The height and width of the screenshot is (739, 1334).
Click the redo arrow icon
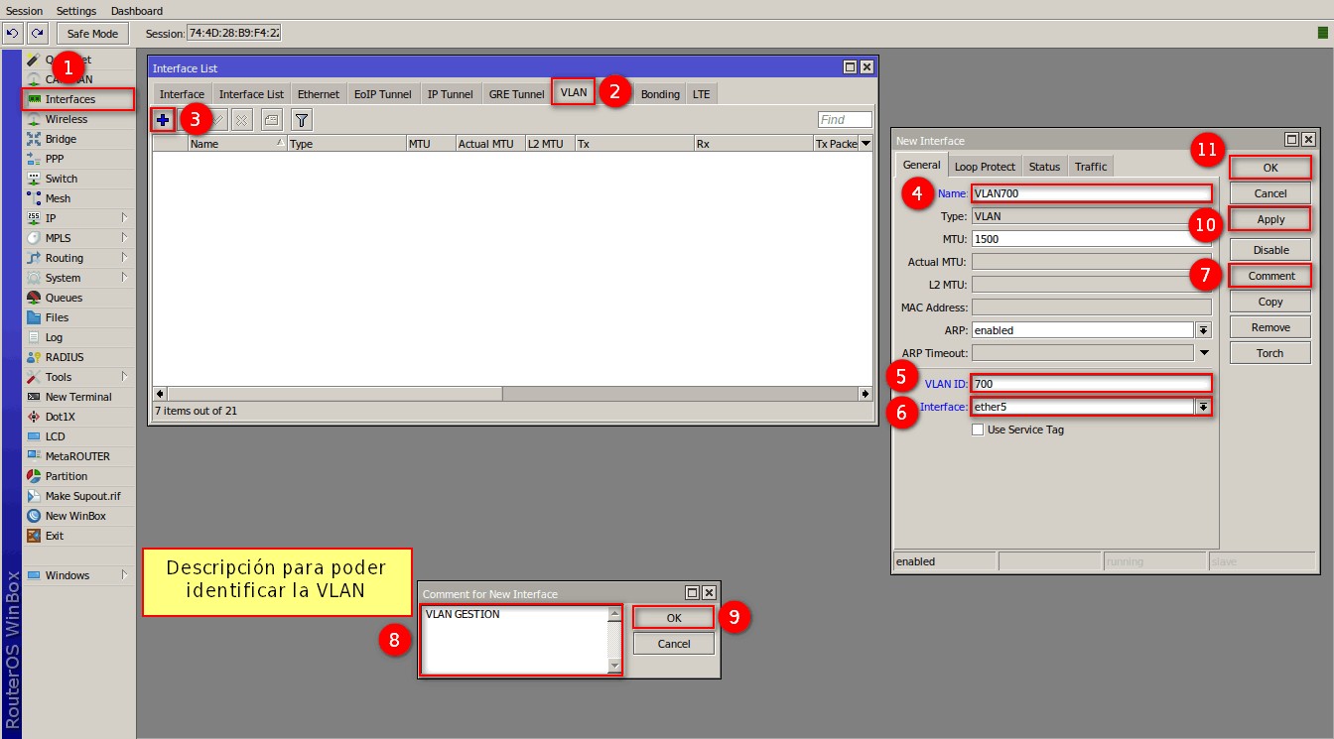[x=37, y=34]
